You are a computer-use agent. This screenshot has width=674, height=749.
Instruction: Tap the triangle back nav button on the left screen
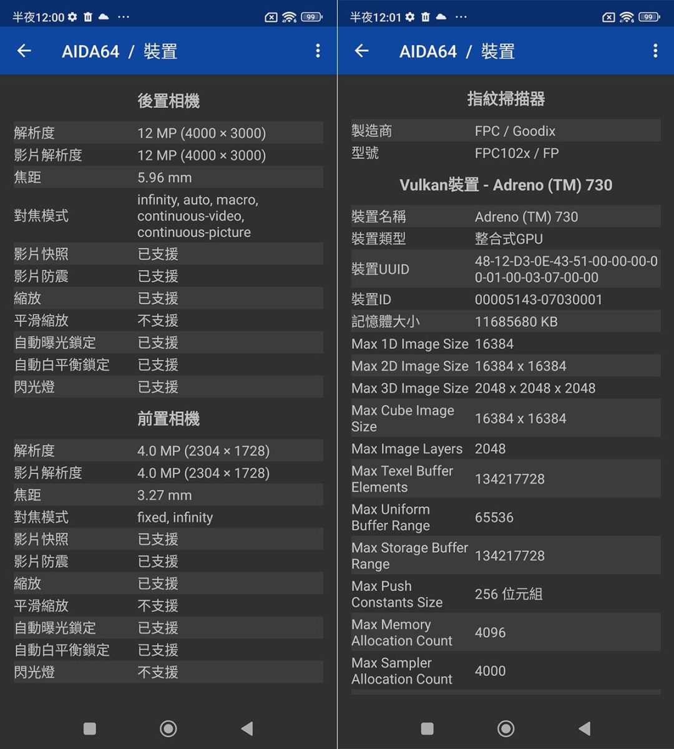[247, 728]
